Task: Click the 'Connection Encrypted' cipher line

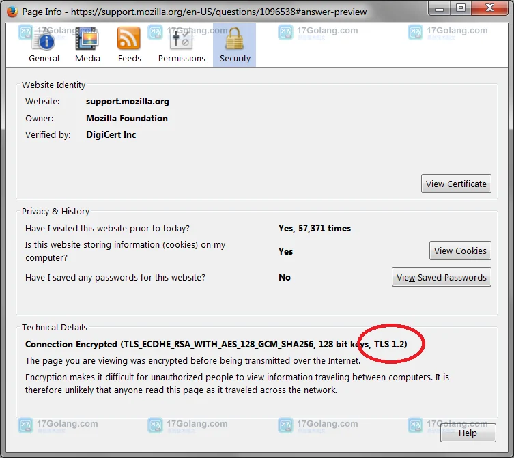Action: point(216,344)
